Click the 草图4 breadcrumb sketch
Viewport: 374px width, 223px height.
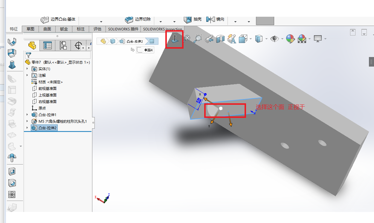point(145,50)
